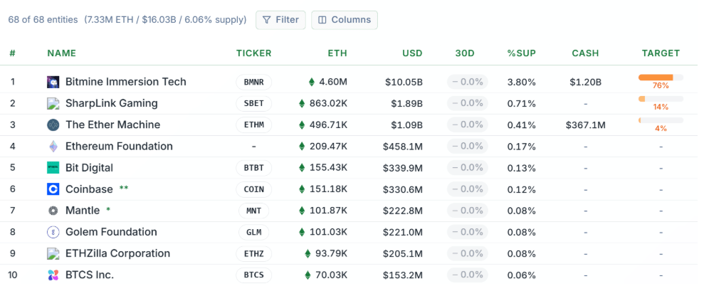Sort table by ETH column header

tap(337, 53)
